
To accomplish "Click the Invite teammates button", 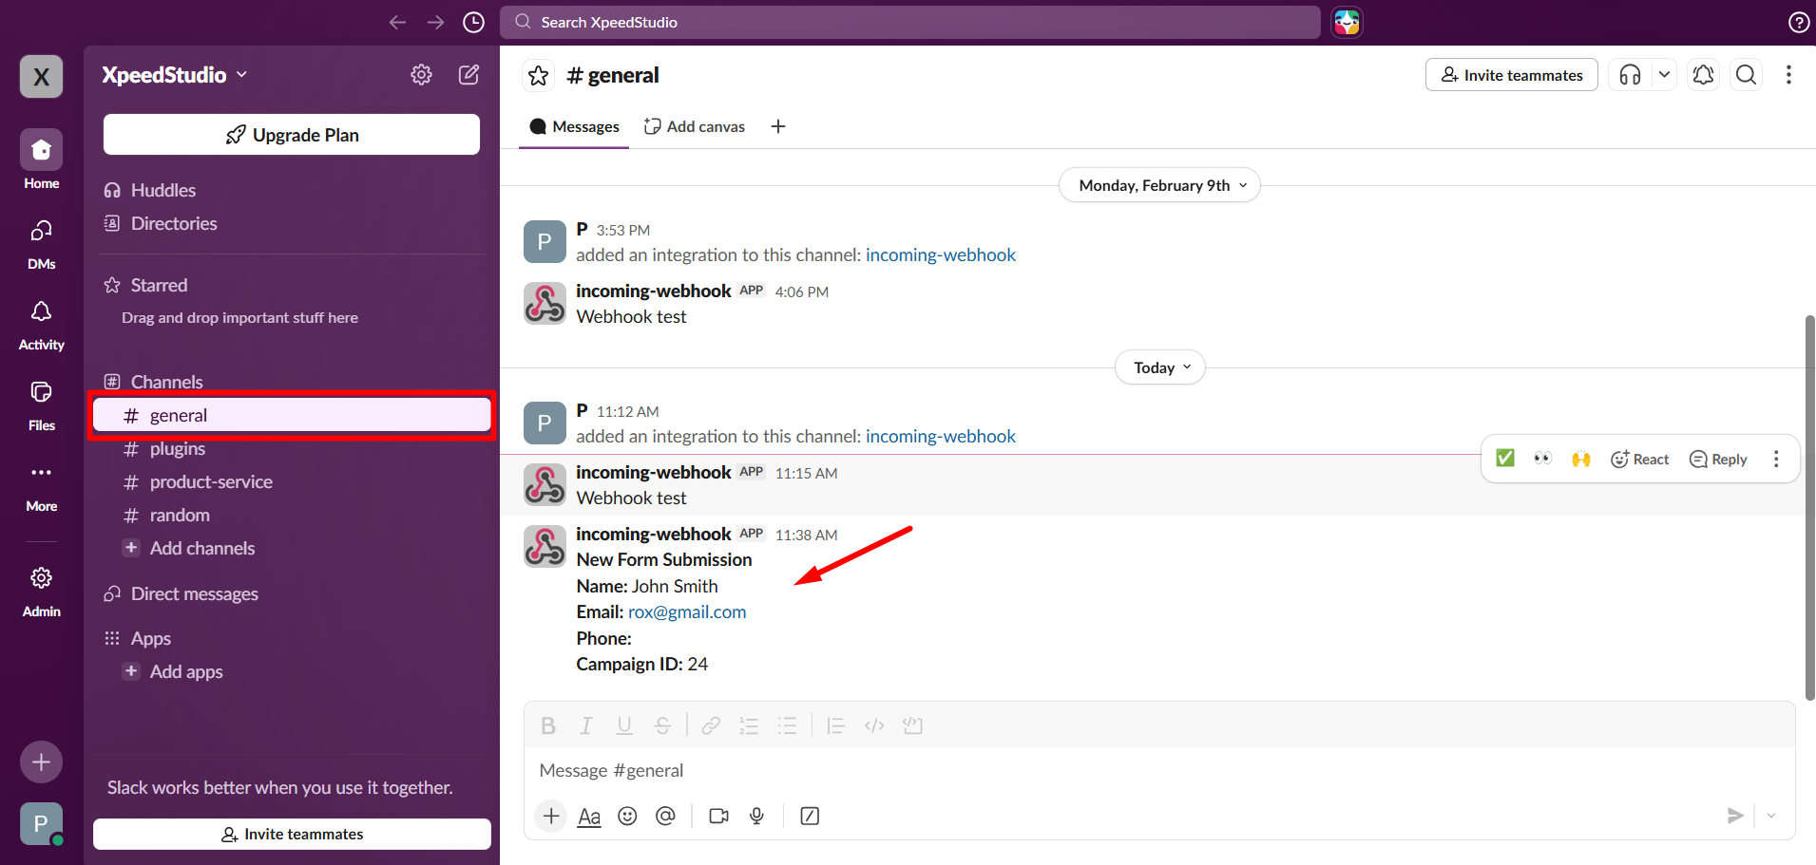I will (1511, 74).
